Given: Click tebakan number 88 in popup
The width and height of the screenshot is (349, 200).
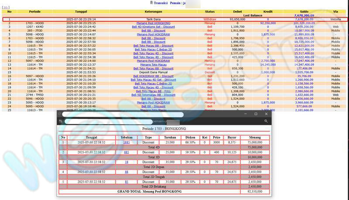Looking at the screenshot, I should coord(127,172).
